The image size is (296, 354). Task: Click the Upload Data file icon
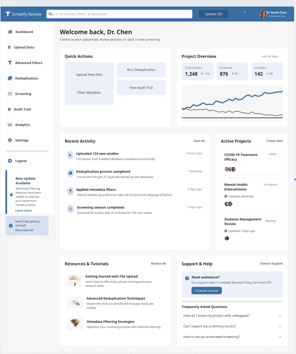pos(9,47)
